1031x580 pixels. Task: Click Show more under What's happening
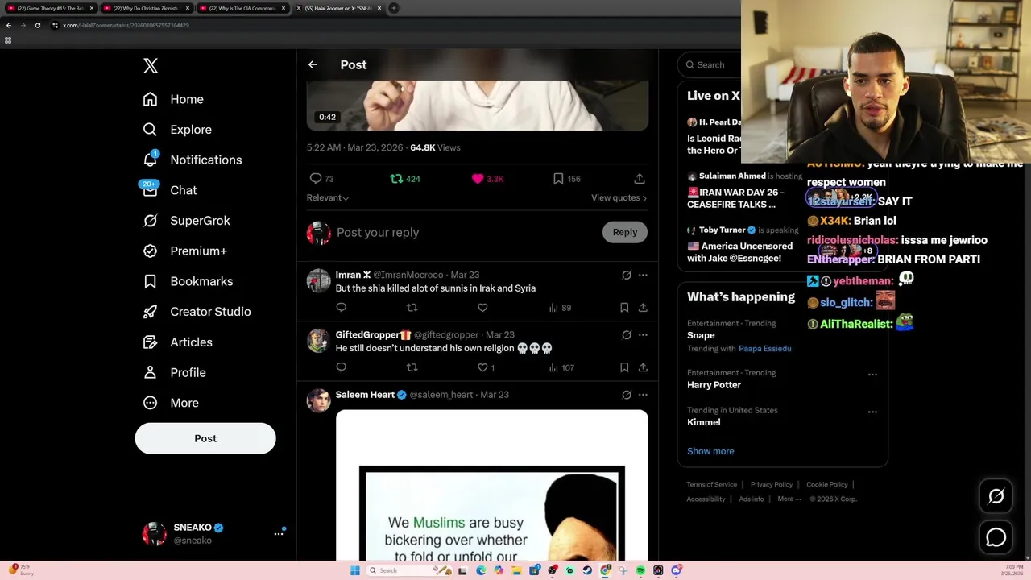[710, 451]
